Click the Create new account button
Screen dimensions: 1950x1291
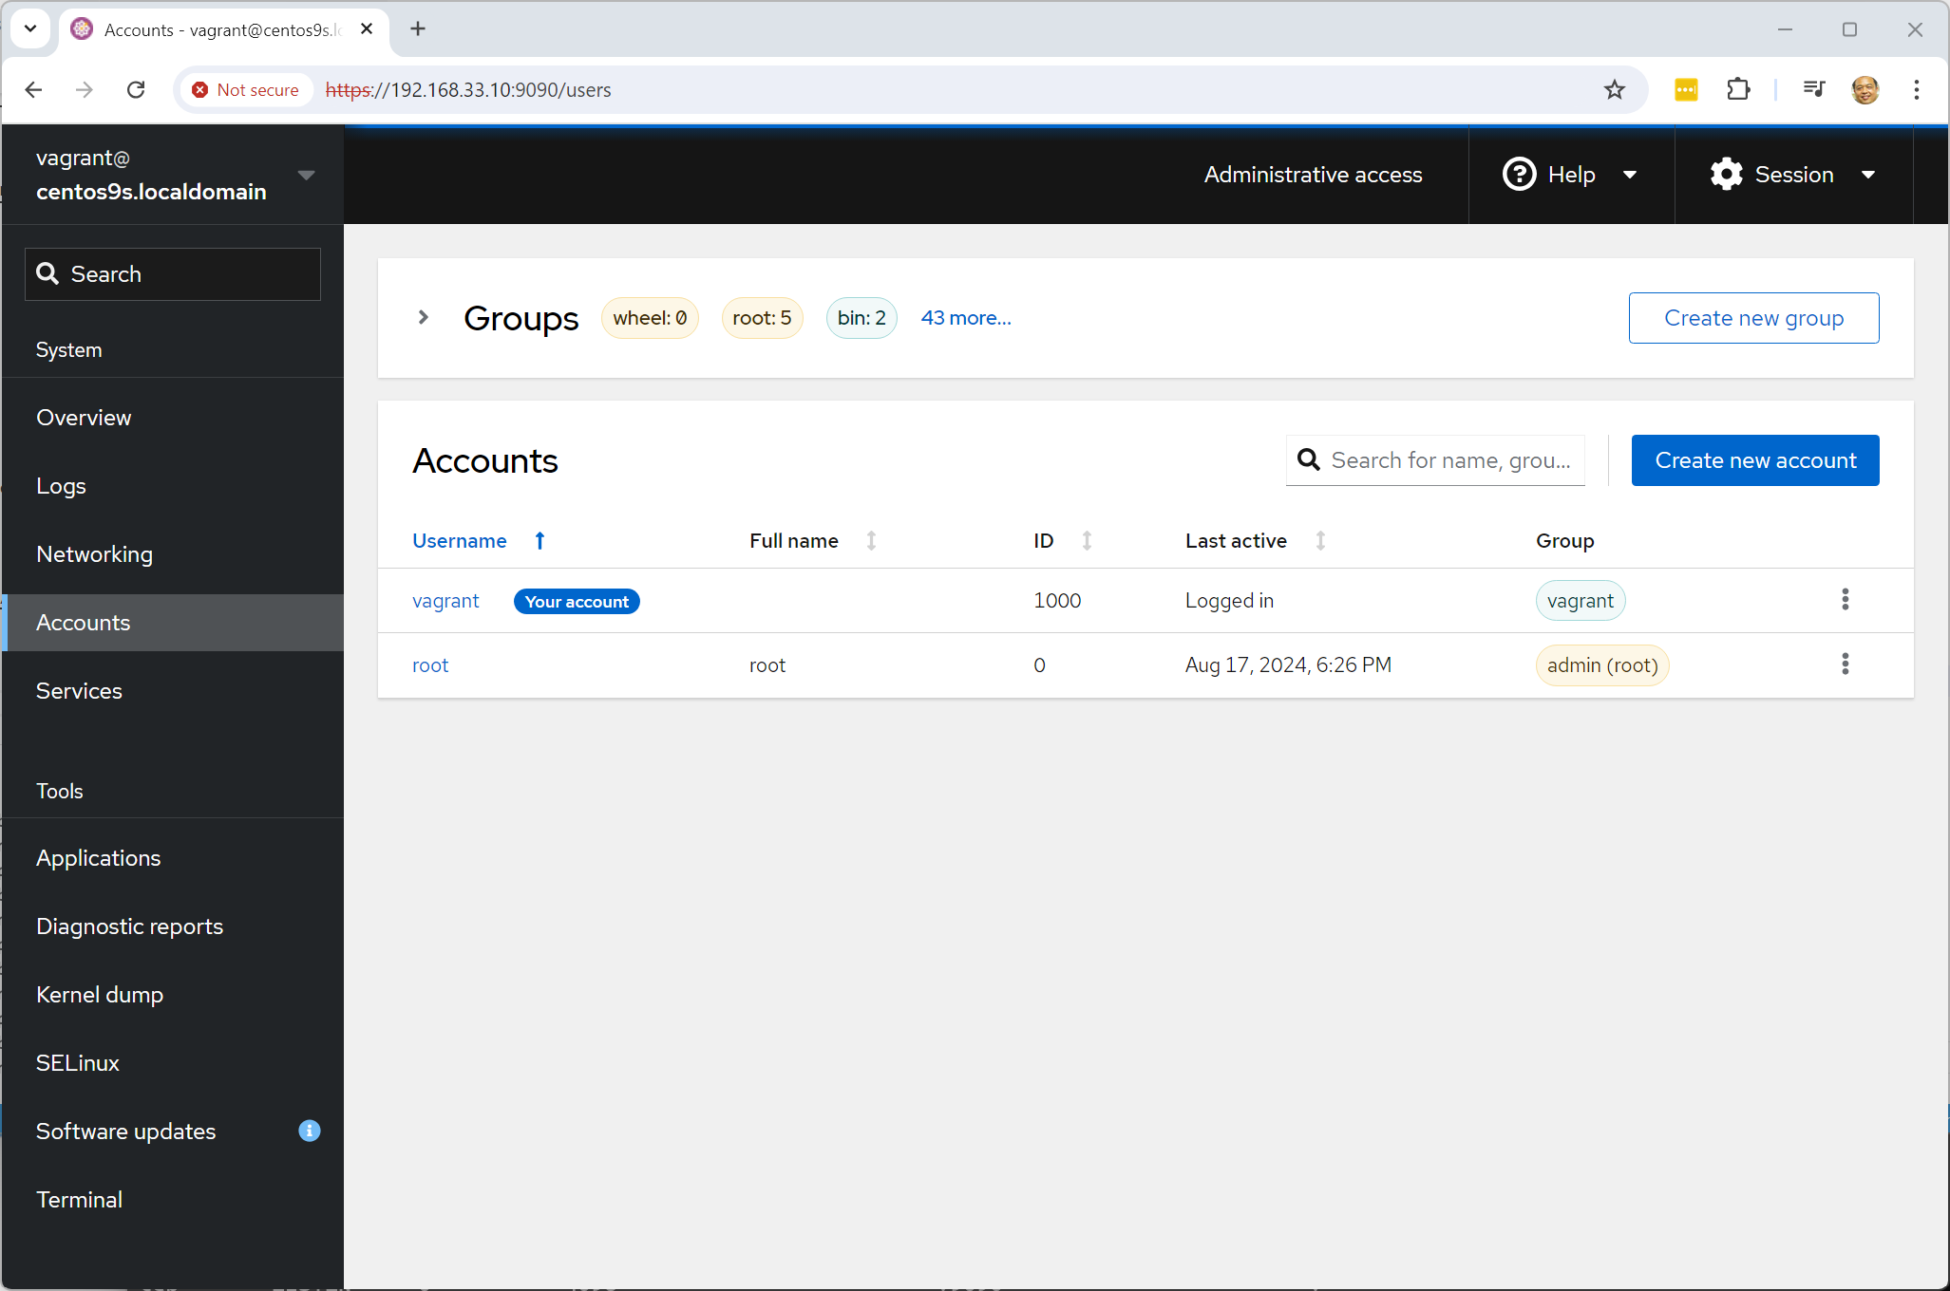coord(1754,460)
